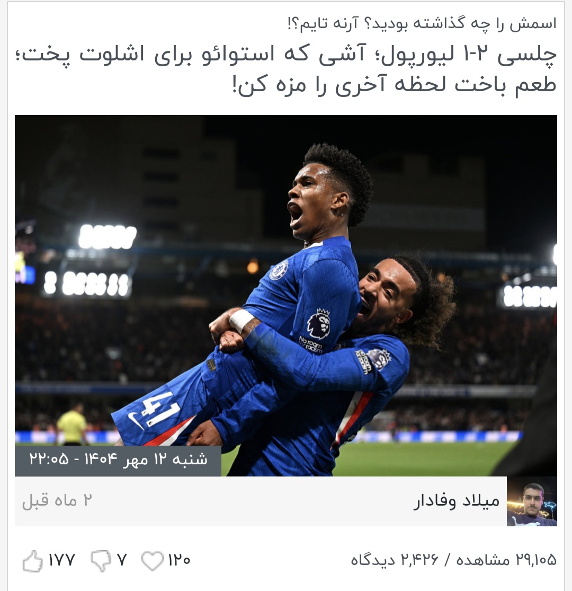Click the Premier League lion sleeve badge
The width and height of the screenshot is (572, 591).
pyautogui.click(x=319, y=323)
